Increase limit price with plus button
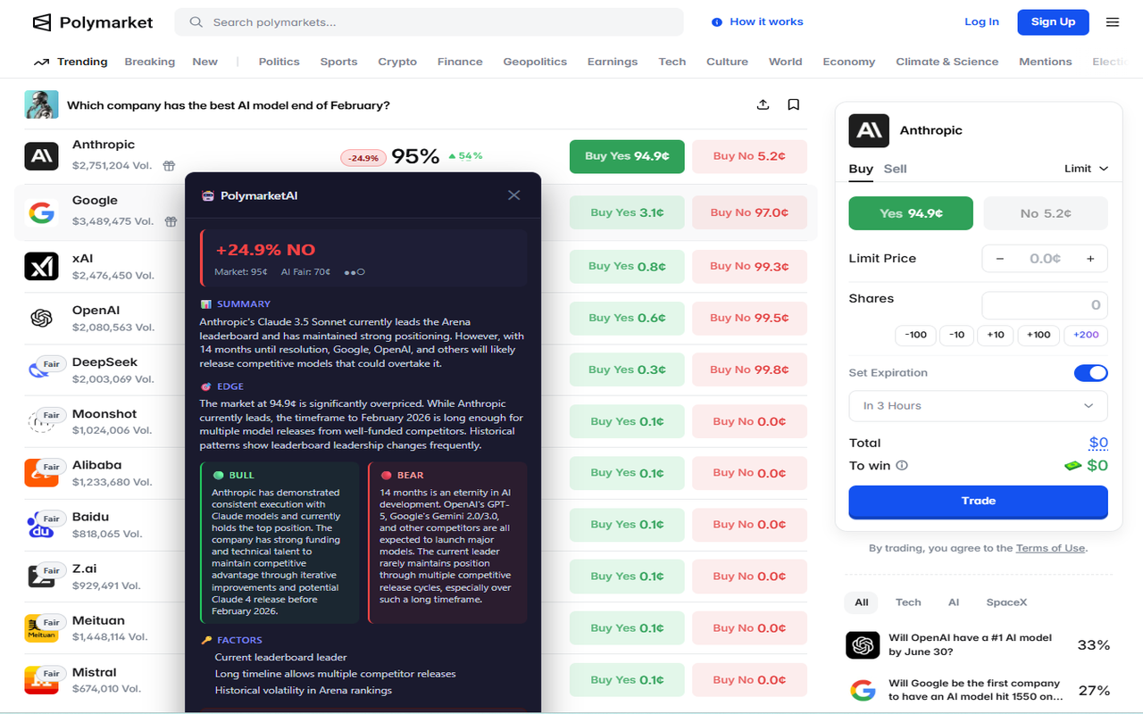The height and width of the screenshot is (714, 1143). pyautogui.click(x=1090, y=259)
